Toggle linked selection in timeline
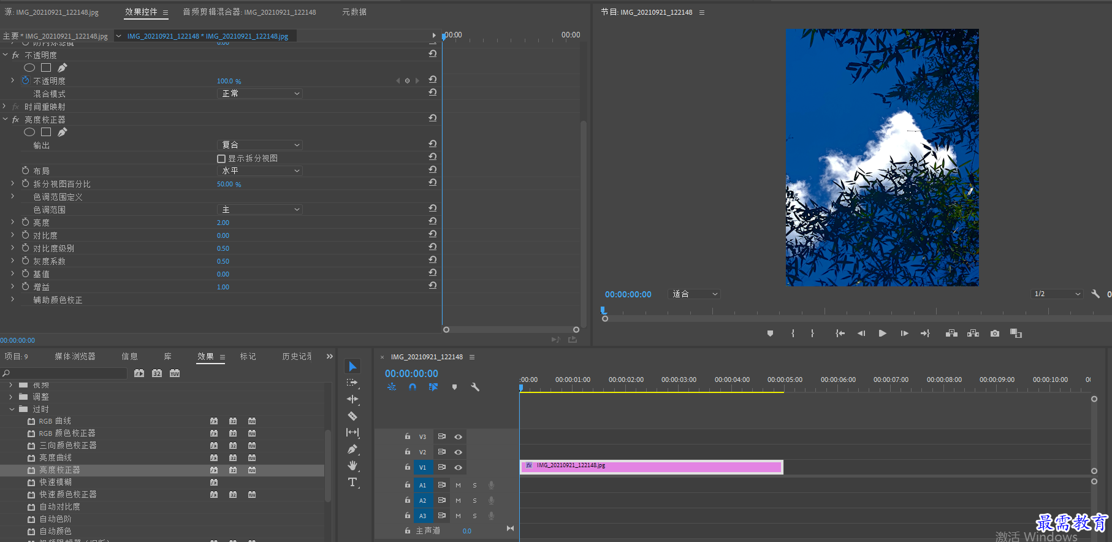1112x542 pixels. (433, 387)
